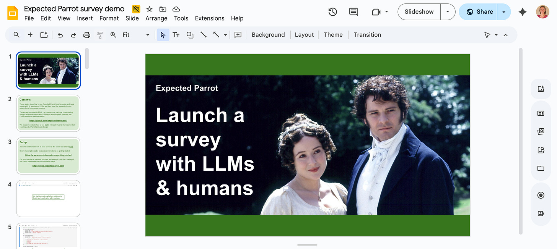Redo the last action
The image size is (557, 249).
click(x=73, y=35)
